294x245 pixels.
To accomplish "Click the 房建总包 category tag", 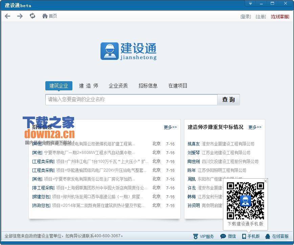I will (41, 197).
